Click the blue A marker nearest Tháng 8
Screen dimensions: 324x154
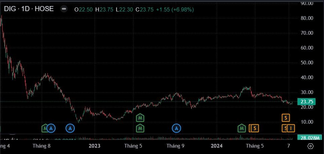[x=51, y=128]
